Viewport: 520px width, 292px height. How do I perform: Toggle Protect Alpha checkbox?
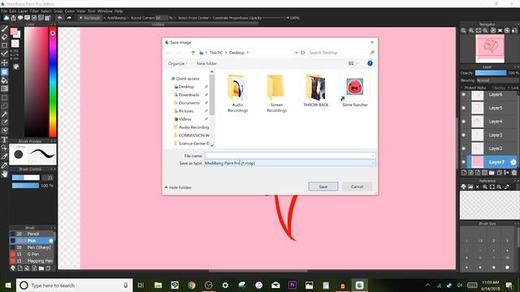pyautogui.click(x=462, y=88)
